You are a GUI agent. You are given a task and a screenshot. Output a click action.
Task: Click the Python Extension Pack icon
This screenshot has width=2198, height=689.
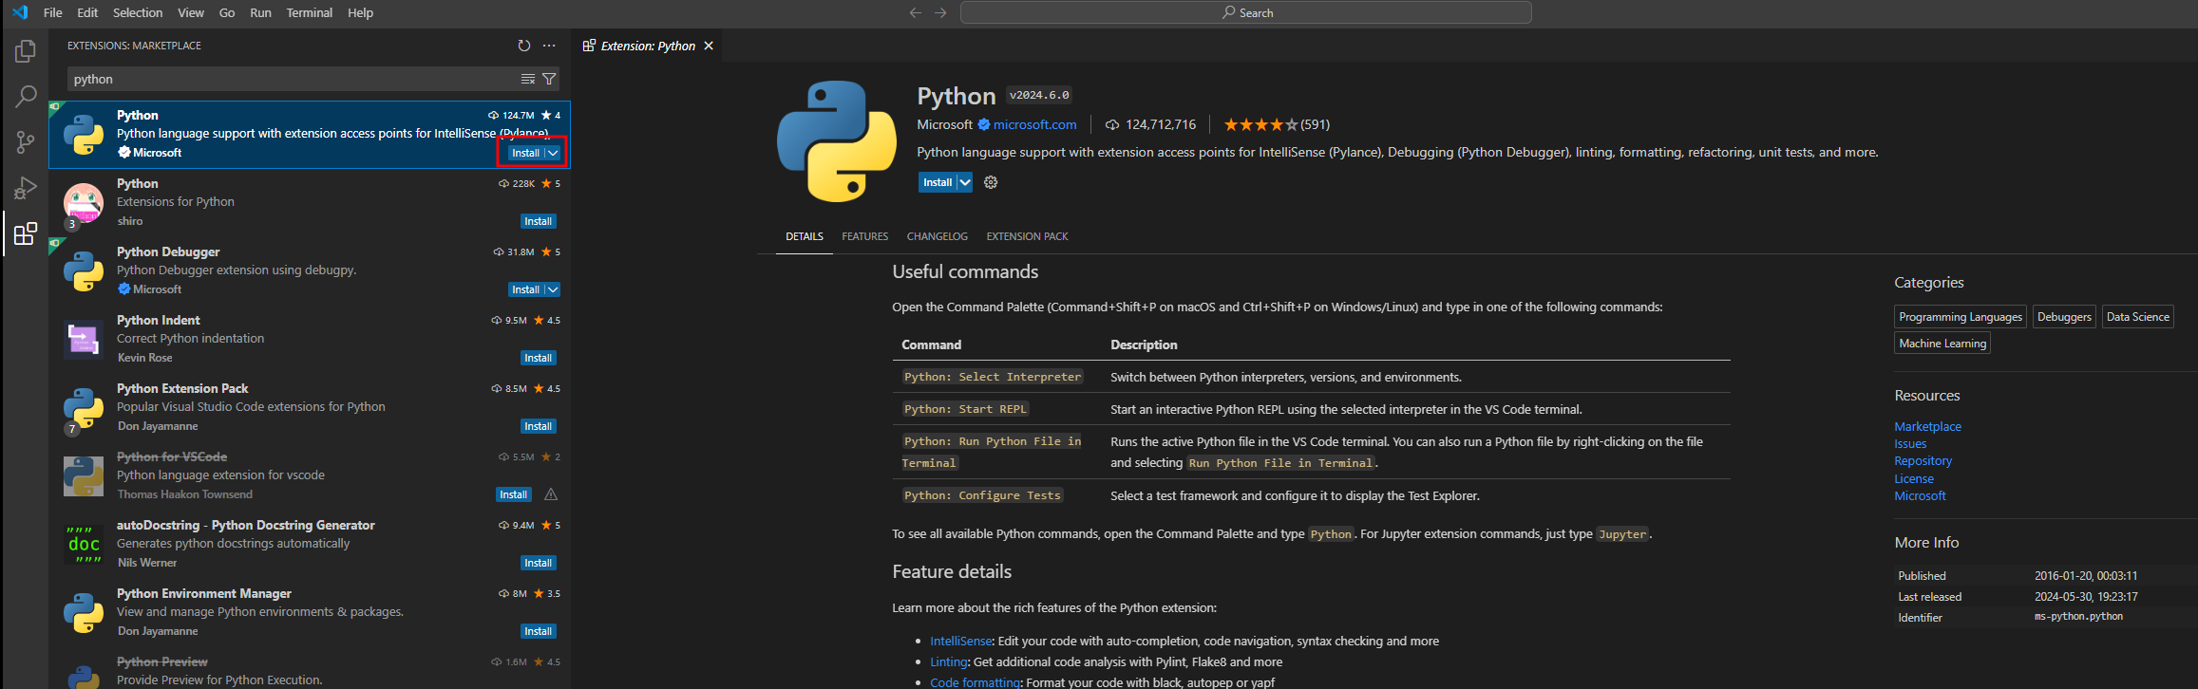(x=84, y=408)
